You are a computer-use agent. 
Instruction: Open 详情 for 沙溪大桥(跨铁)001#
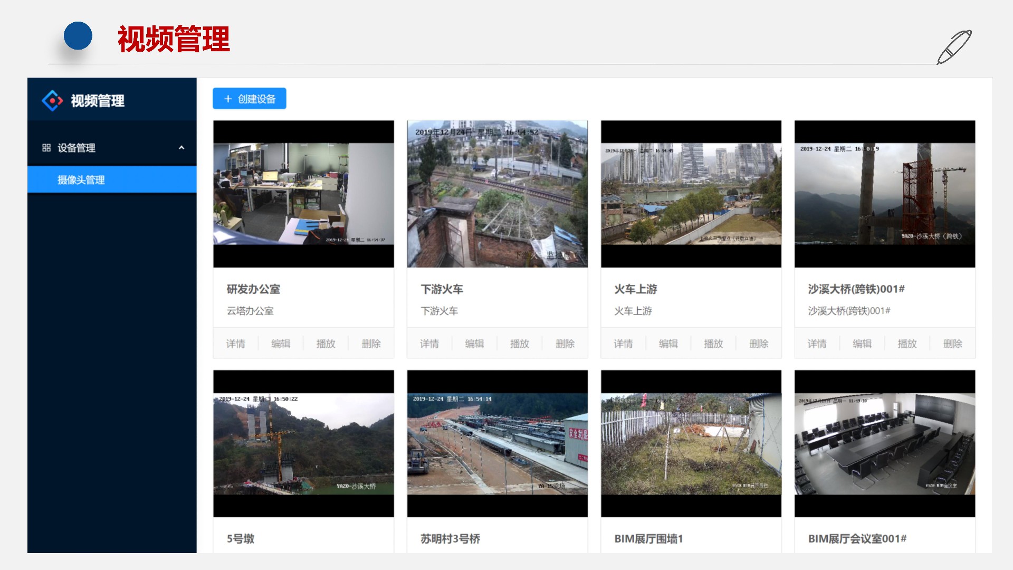tap(817, 344)
